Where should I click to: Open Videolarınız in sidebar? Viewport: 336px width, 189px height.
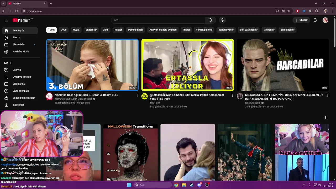(x=20, y=84)
